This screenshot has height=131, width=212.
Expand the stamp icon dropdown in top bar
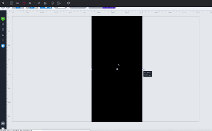click(45, 3)
